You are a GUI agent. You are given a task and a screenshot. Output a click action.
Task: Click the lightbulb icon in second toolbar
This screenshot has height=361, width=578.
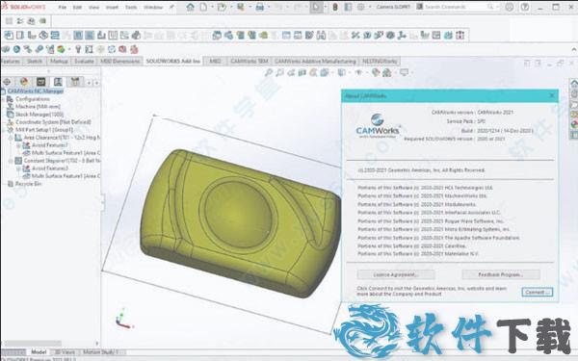[x=78, y=49]
